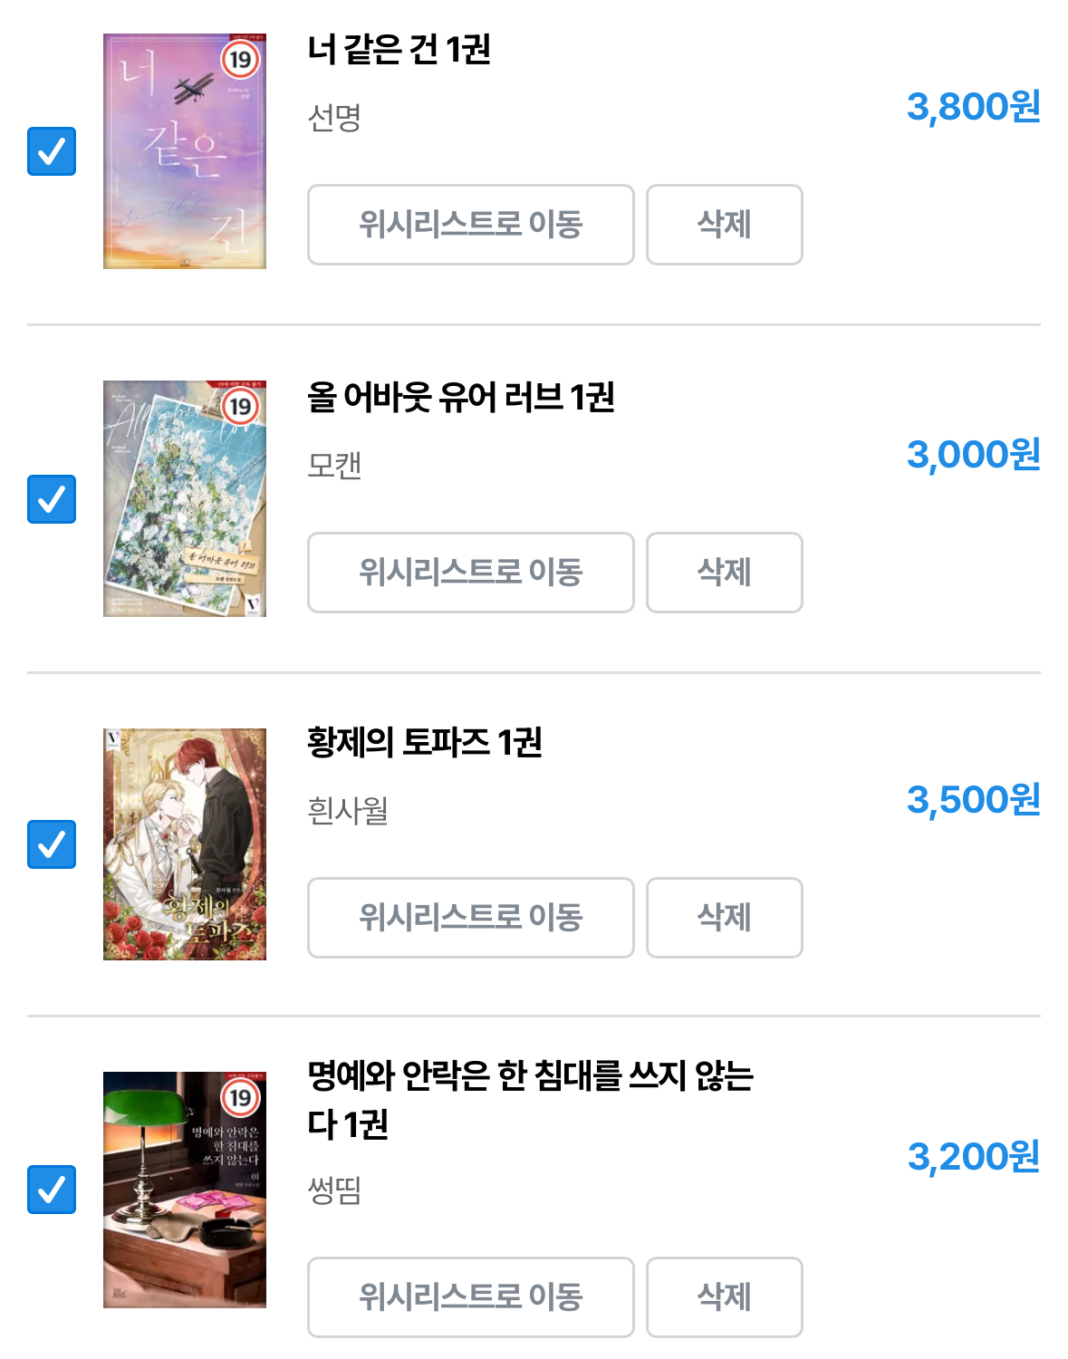Open the 너 같은 건 book cover thumbnail
Screen dimensions: 1068x1359
185,151
